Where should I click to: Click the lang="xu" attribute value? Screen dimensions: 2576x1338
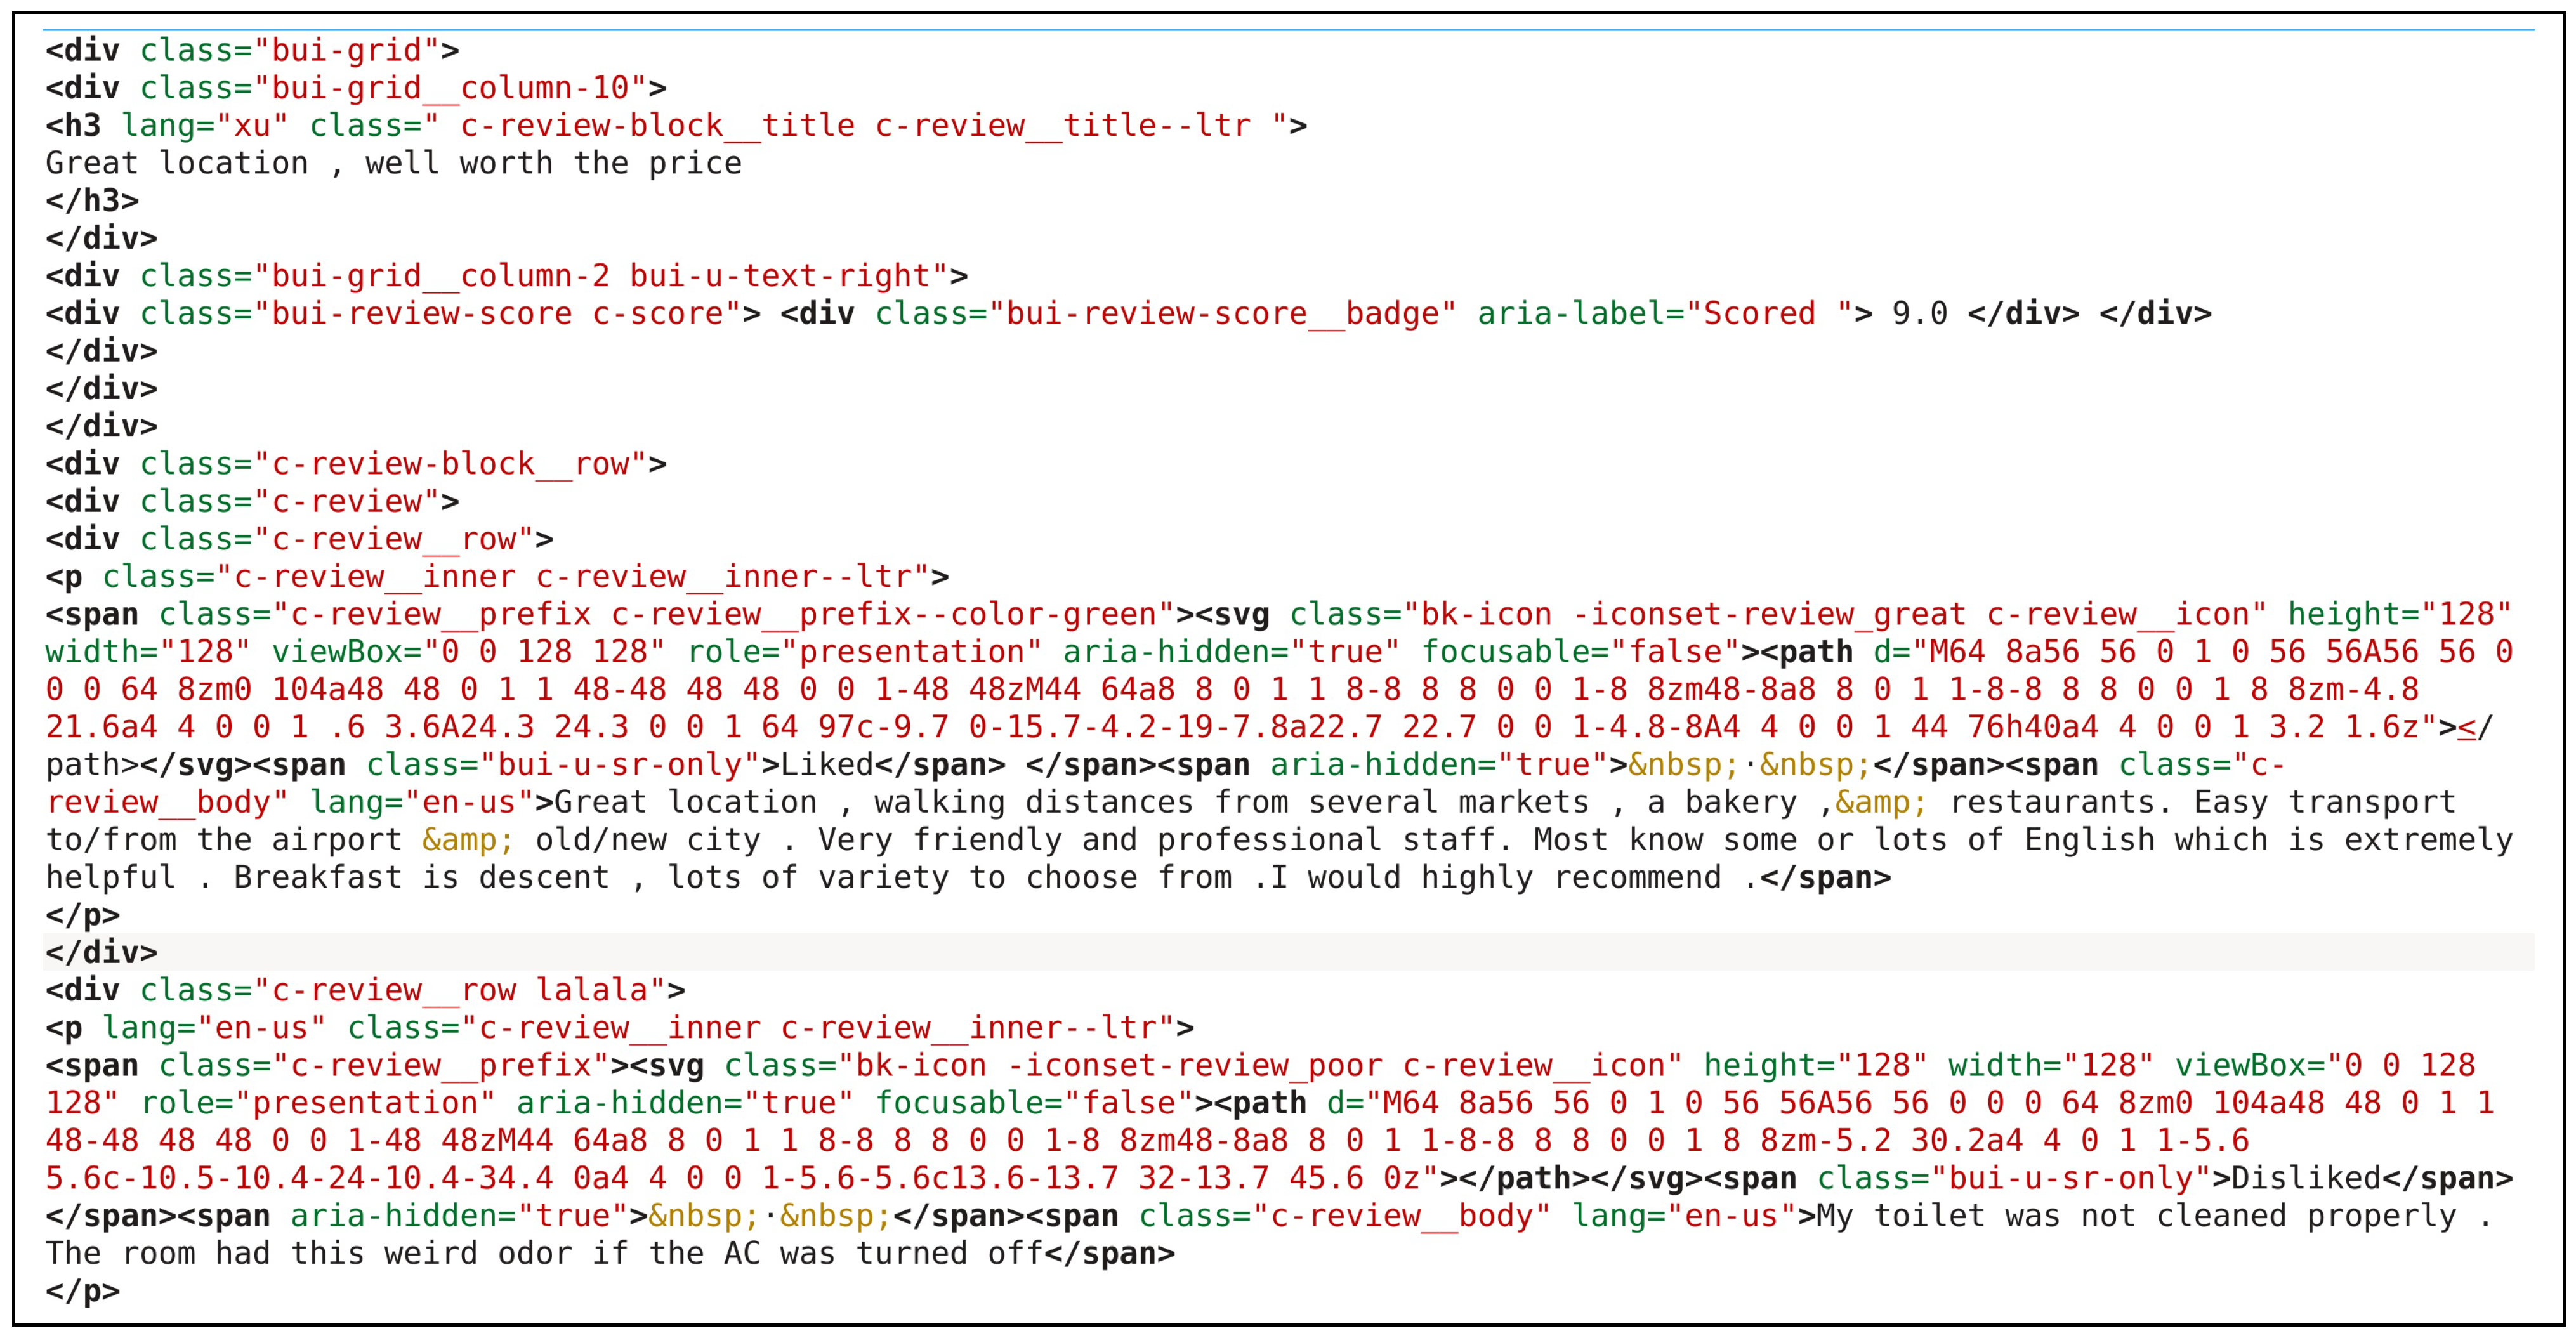251,126
